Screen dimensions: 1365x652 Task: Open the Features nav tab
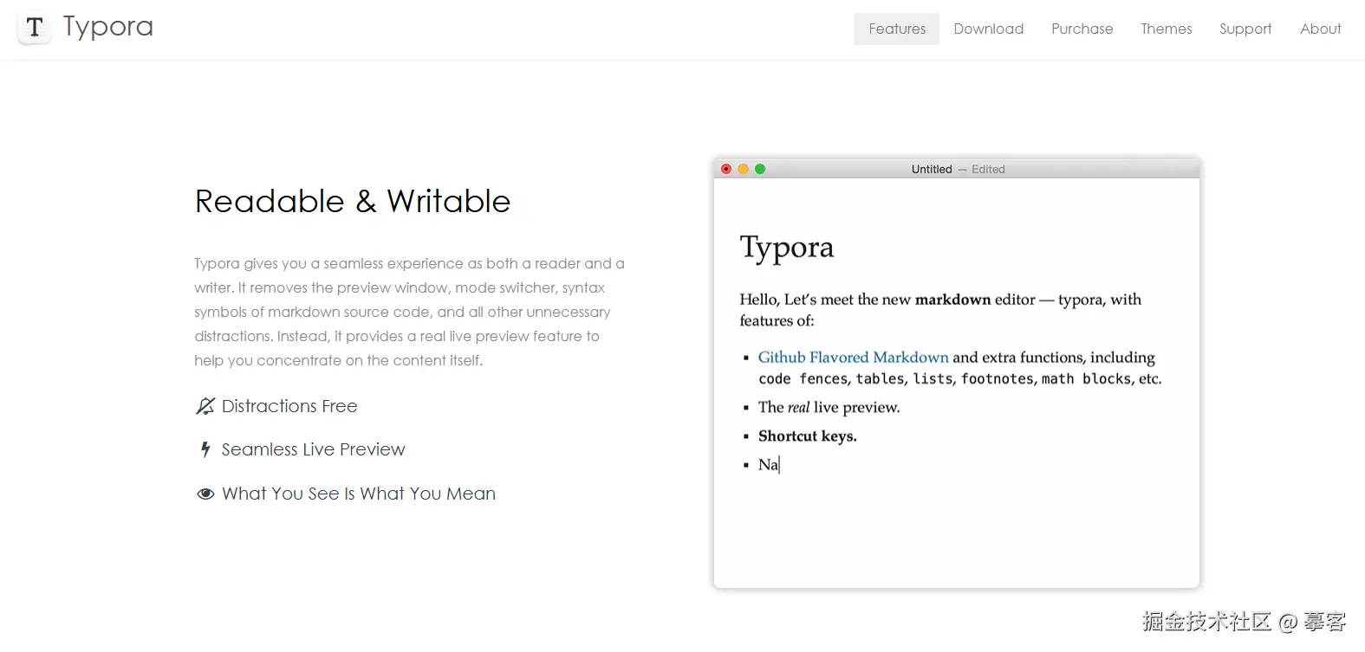pyautogui.click(x=897, y=29)
